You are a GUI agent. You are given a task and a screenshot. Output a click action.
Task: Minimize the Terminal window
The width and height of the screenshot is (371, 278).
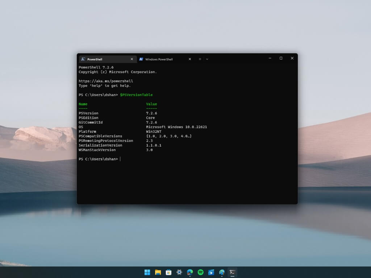tap(270, 58)
